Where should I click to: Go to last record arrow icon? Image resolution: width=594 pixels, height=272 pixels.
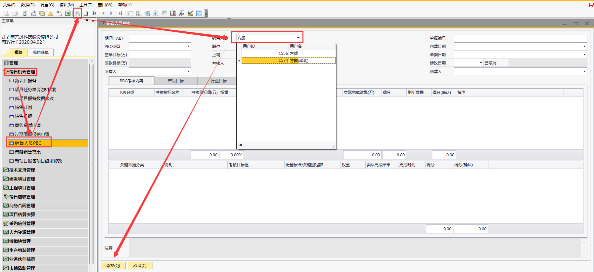[x=120, y=13]
